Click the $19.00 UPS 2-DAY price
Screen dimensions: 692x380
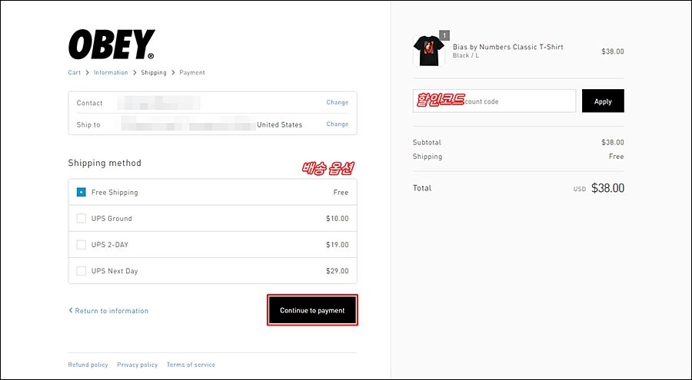(x=338, y=245)
